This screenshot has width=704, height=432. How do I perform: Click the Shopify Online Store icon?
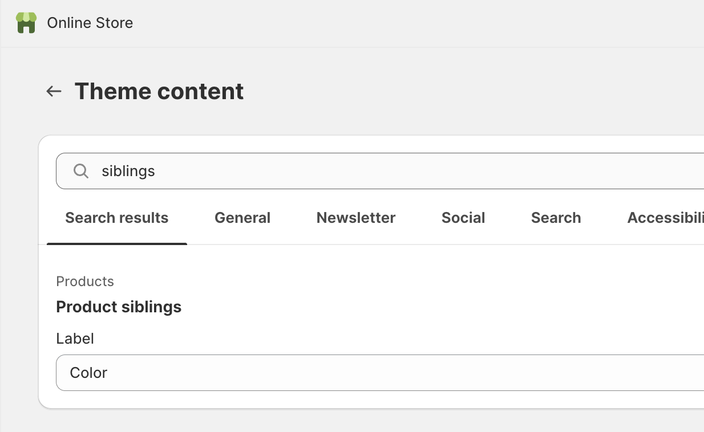[x=25, y=23]
